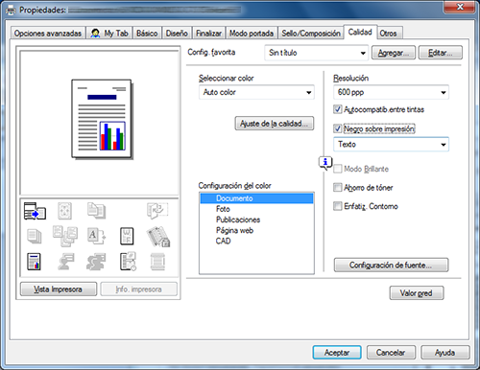Click the Vista Impresora button
The image size is (480, 370).
59,289
